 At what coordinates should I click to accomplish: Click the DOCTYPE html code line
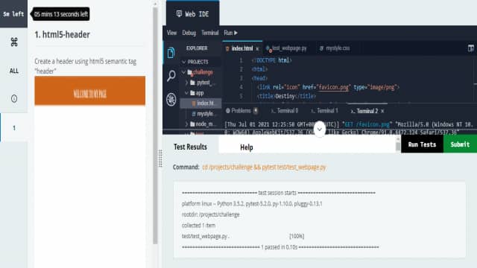271,60
